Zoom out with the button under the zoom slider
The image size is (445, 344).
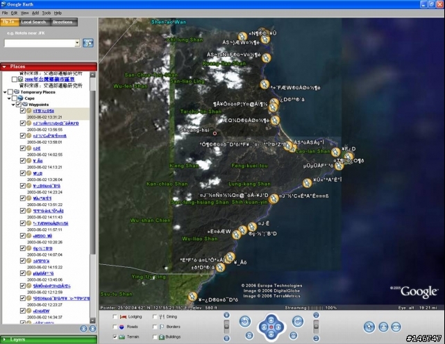[226, 338]
